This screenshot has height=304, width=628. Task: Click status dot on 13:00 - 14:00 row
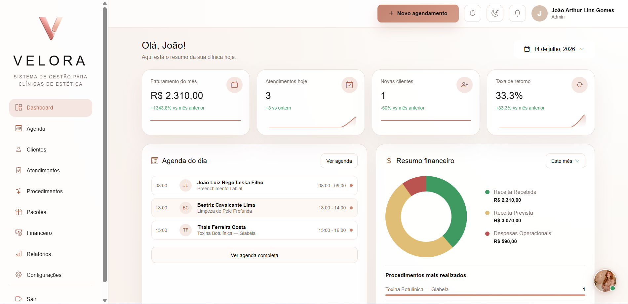coord(351,208)
